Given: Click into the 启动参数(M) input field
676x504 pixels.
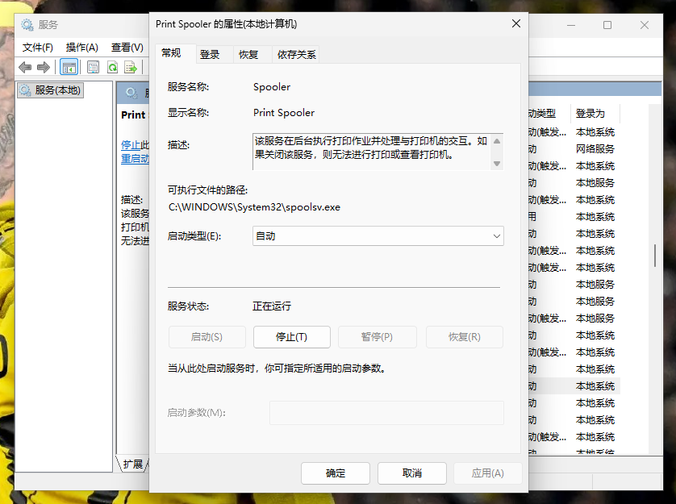Looking at the screenshot, I should click(386, 413).
